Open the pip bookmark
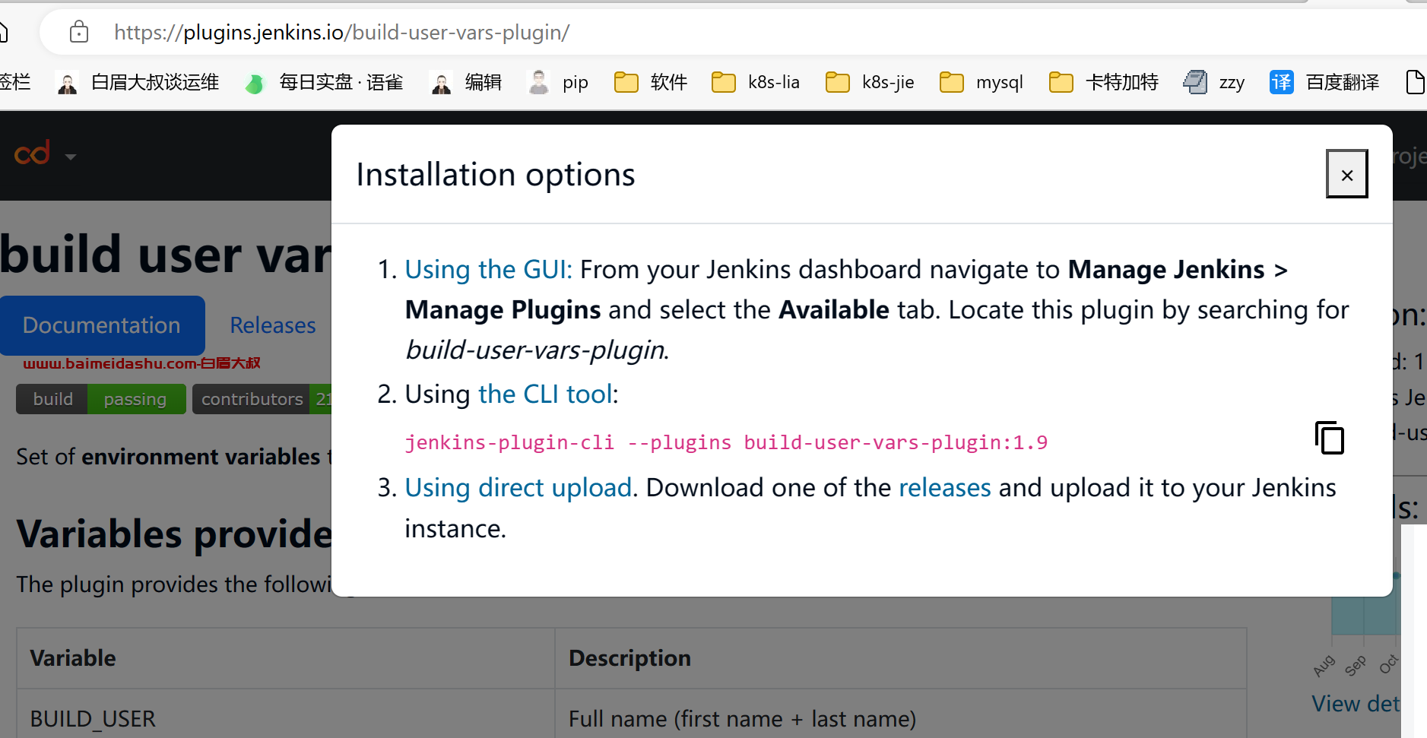 coord(558,82)
